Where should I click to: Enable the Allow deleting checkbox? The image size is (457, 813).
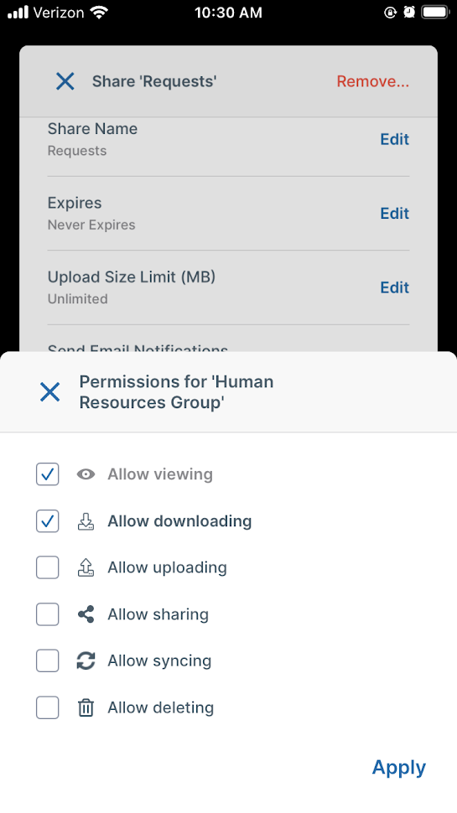47,707
